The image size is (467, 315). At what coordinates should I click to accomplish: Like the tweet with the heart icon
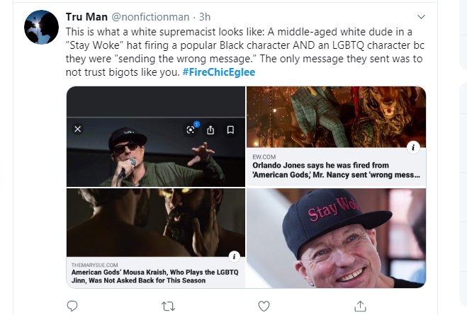pos(264,306)
